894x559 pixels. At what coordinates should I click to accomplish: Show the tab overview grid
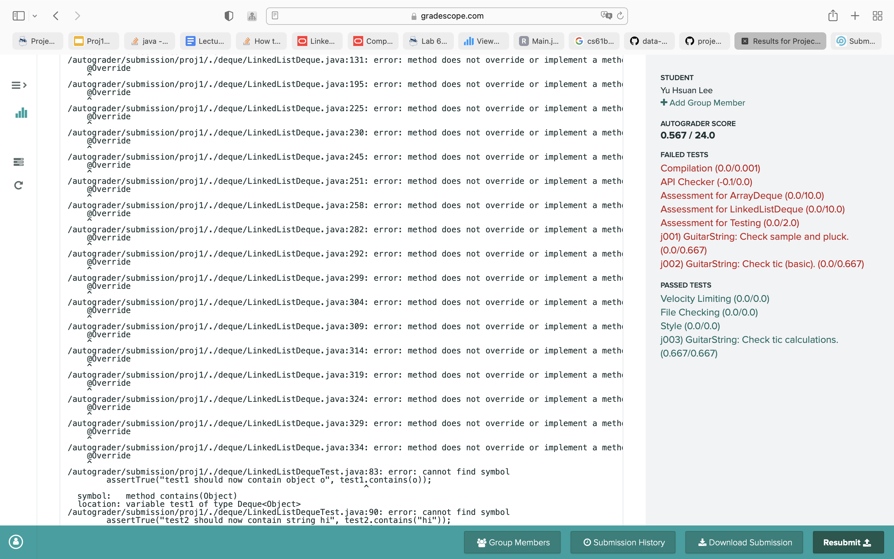click(x=877, y=16)
